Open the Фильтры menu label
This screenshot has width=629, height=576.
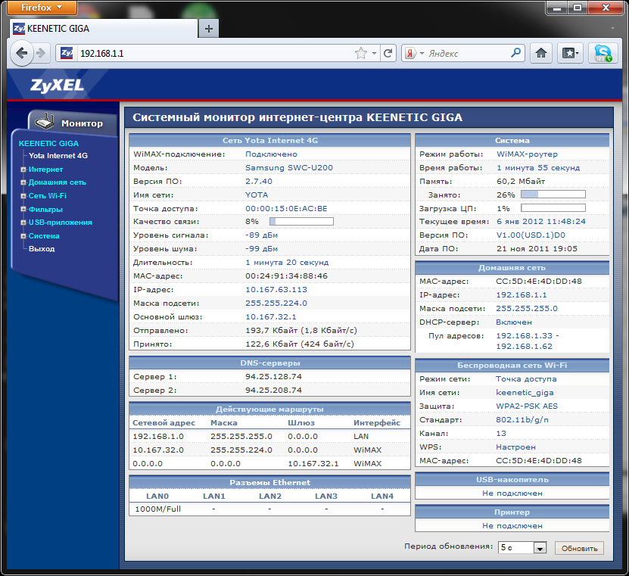(x=45, y=209)
